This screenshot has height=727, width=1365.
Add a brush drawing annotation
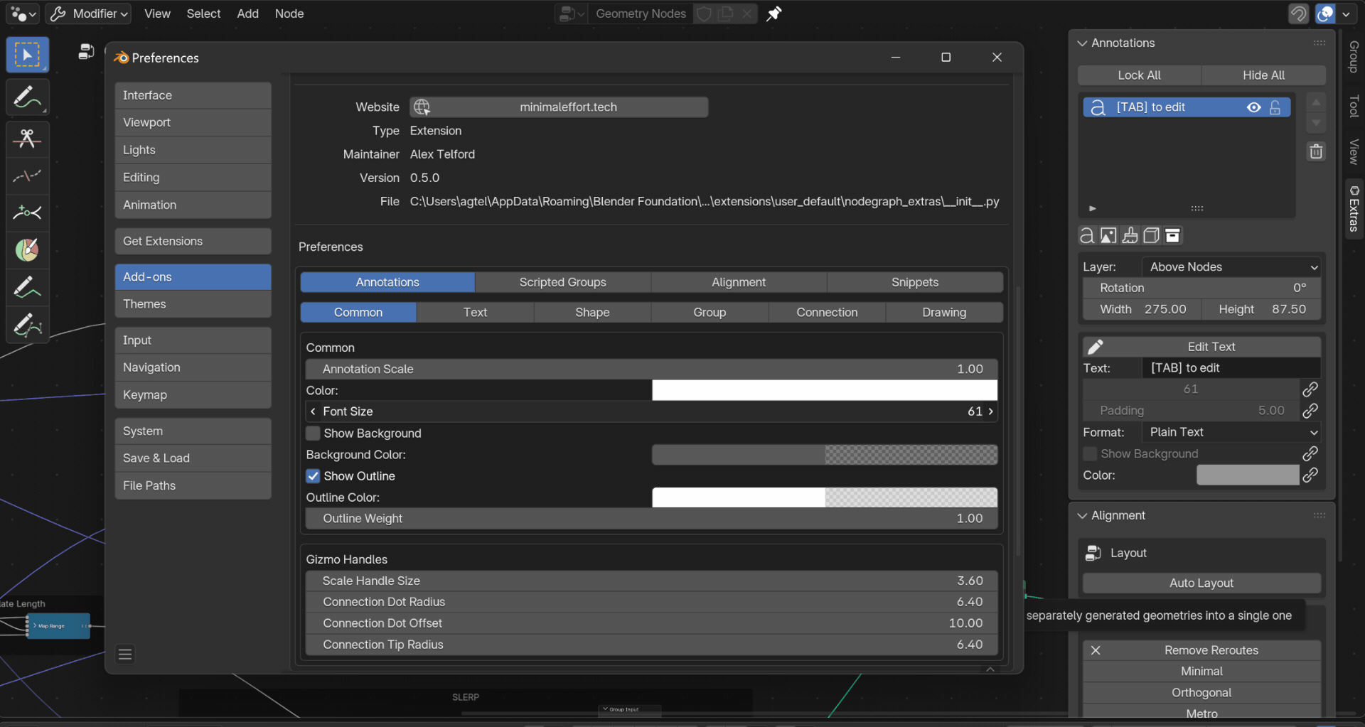(1130, 235)
